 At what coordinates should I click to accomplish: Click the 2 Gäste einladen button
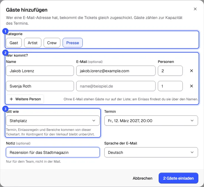click(178, 178)
